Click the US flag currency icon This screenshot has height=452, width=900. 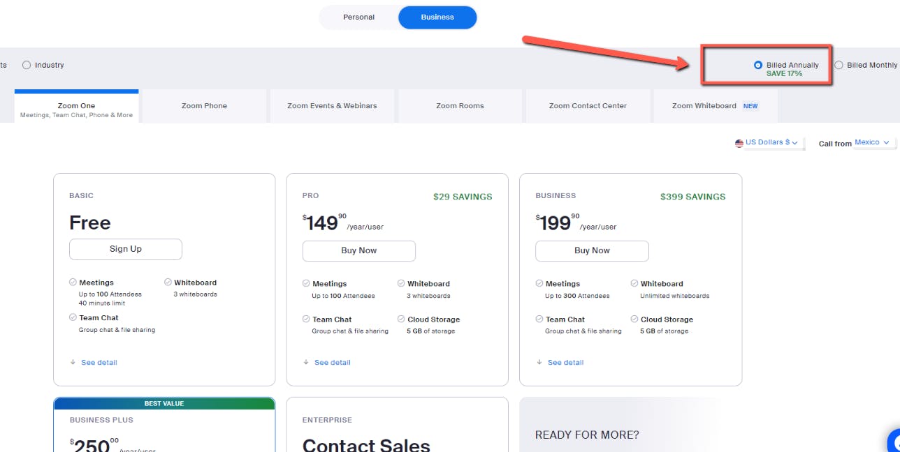point(739,143)
